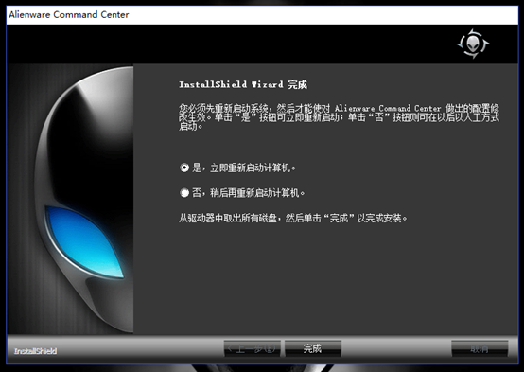Image resolution: width=524 pixels, height=372 pixels.
Task: Click the greyed 取消 cancel button
Action: coord(480,348)
